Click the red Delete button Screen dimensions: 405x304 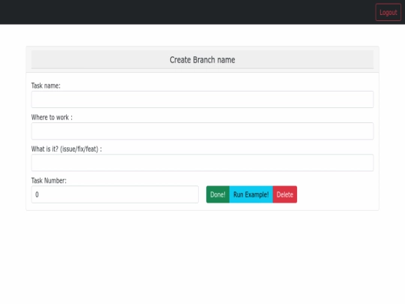point(285,194)
